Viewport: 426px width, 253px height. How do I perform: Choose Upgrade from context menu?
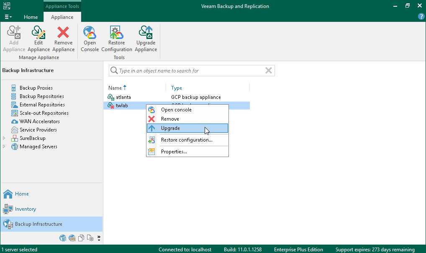click(x=187, y=128)
